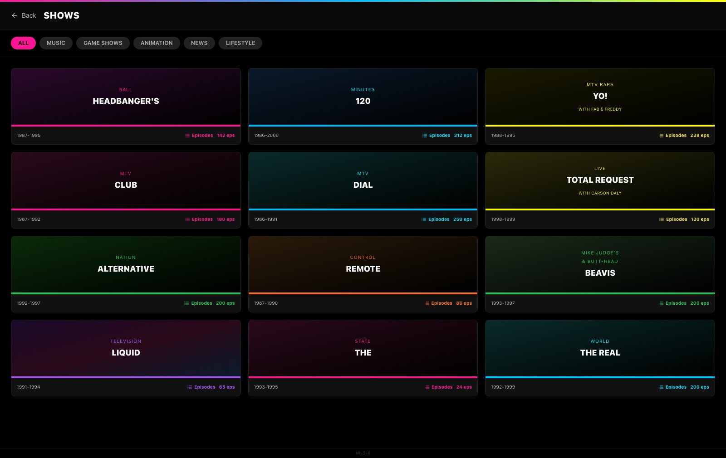
Task: Click the episodes list icon on YO! card
Action: coord(661,136)
